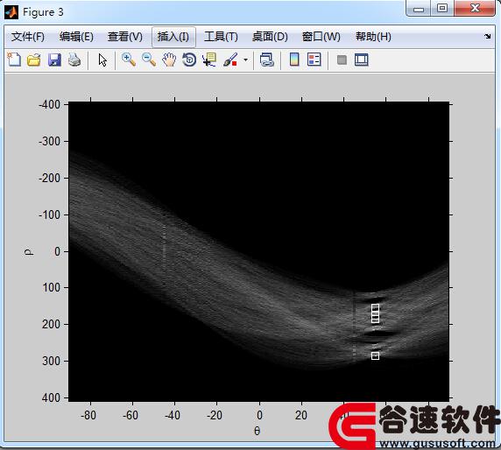The height and width of the screenshot is (450, 501).
Task: Click the ρ y-axis label
Action: pos(29,252)
